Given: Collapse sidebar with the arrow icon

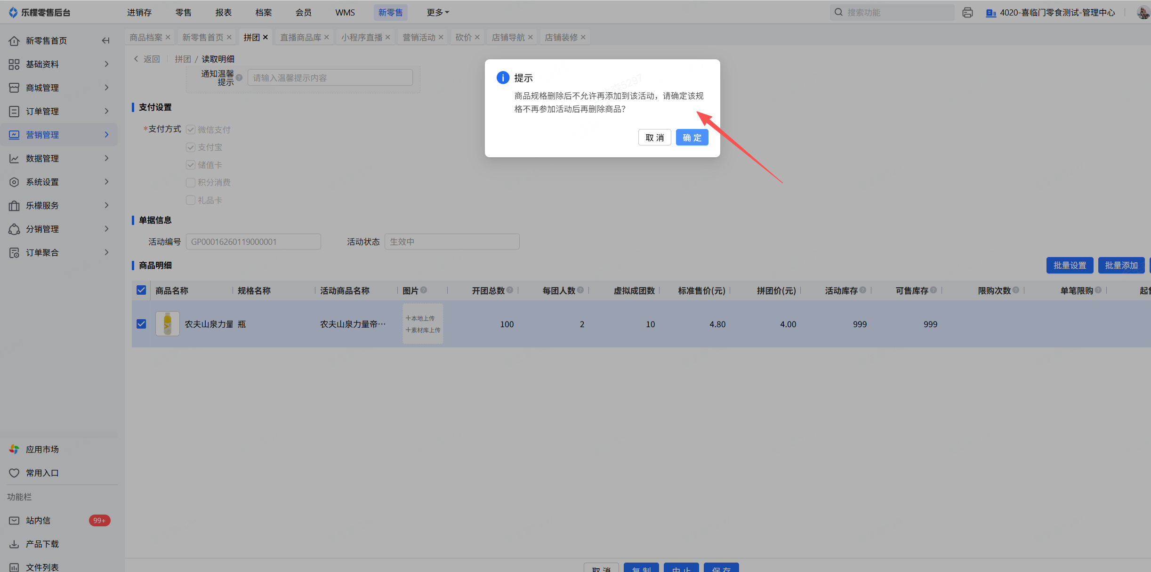Looking at the screenshot, I should [x=105, y=41].
